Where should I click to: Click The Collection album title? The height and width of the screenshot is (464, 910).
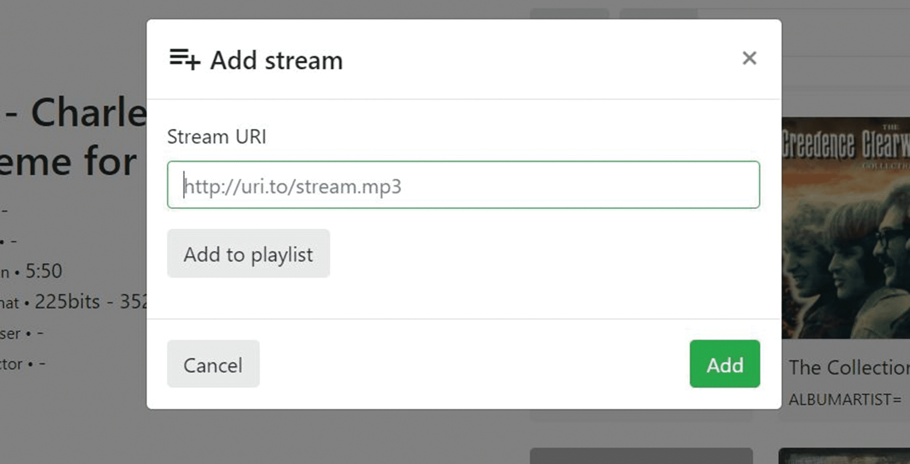pos(849,368)
